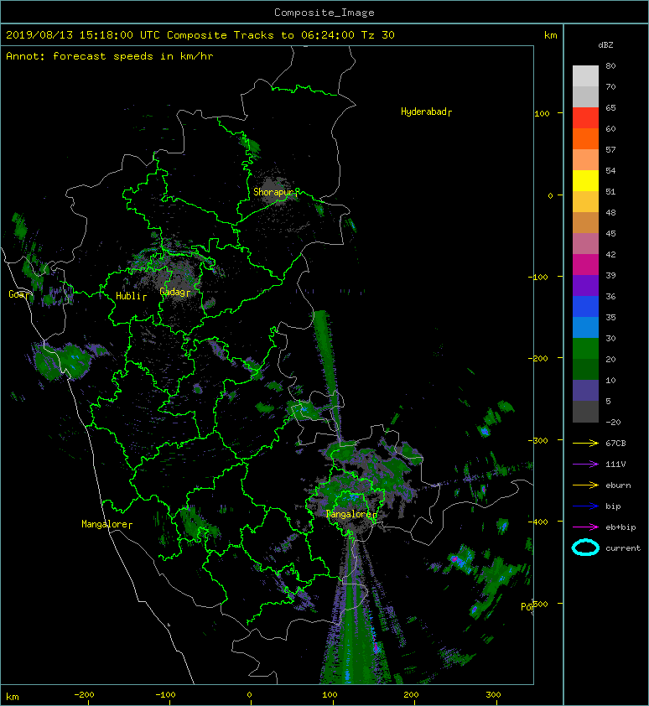Click the dBZ legend heading
Screen dimensions: 649x706
click(x=605, y=45)
